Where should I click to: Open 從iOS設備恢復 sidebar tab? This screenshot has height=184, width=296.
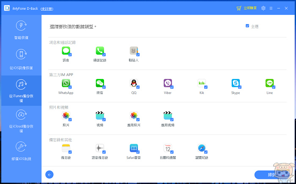(x=21, y=59)
